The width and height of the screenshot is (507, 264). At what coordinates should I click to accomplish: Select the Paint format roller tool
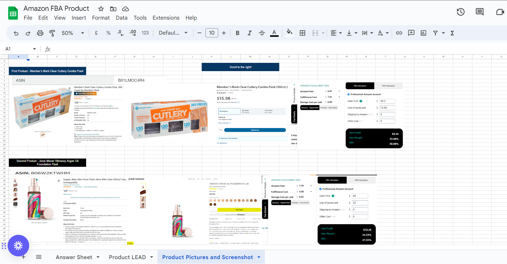[x=52, y=33]
